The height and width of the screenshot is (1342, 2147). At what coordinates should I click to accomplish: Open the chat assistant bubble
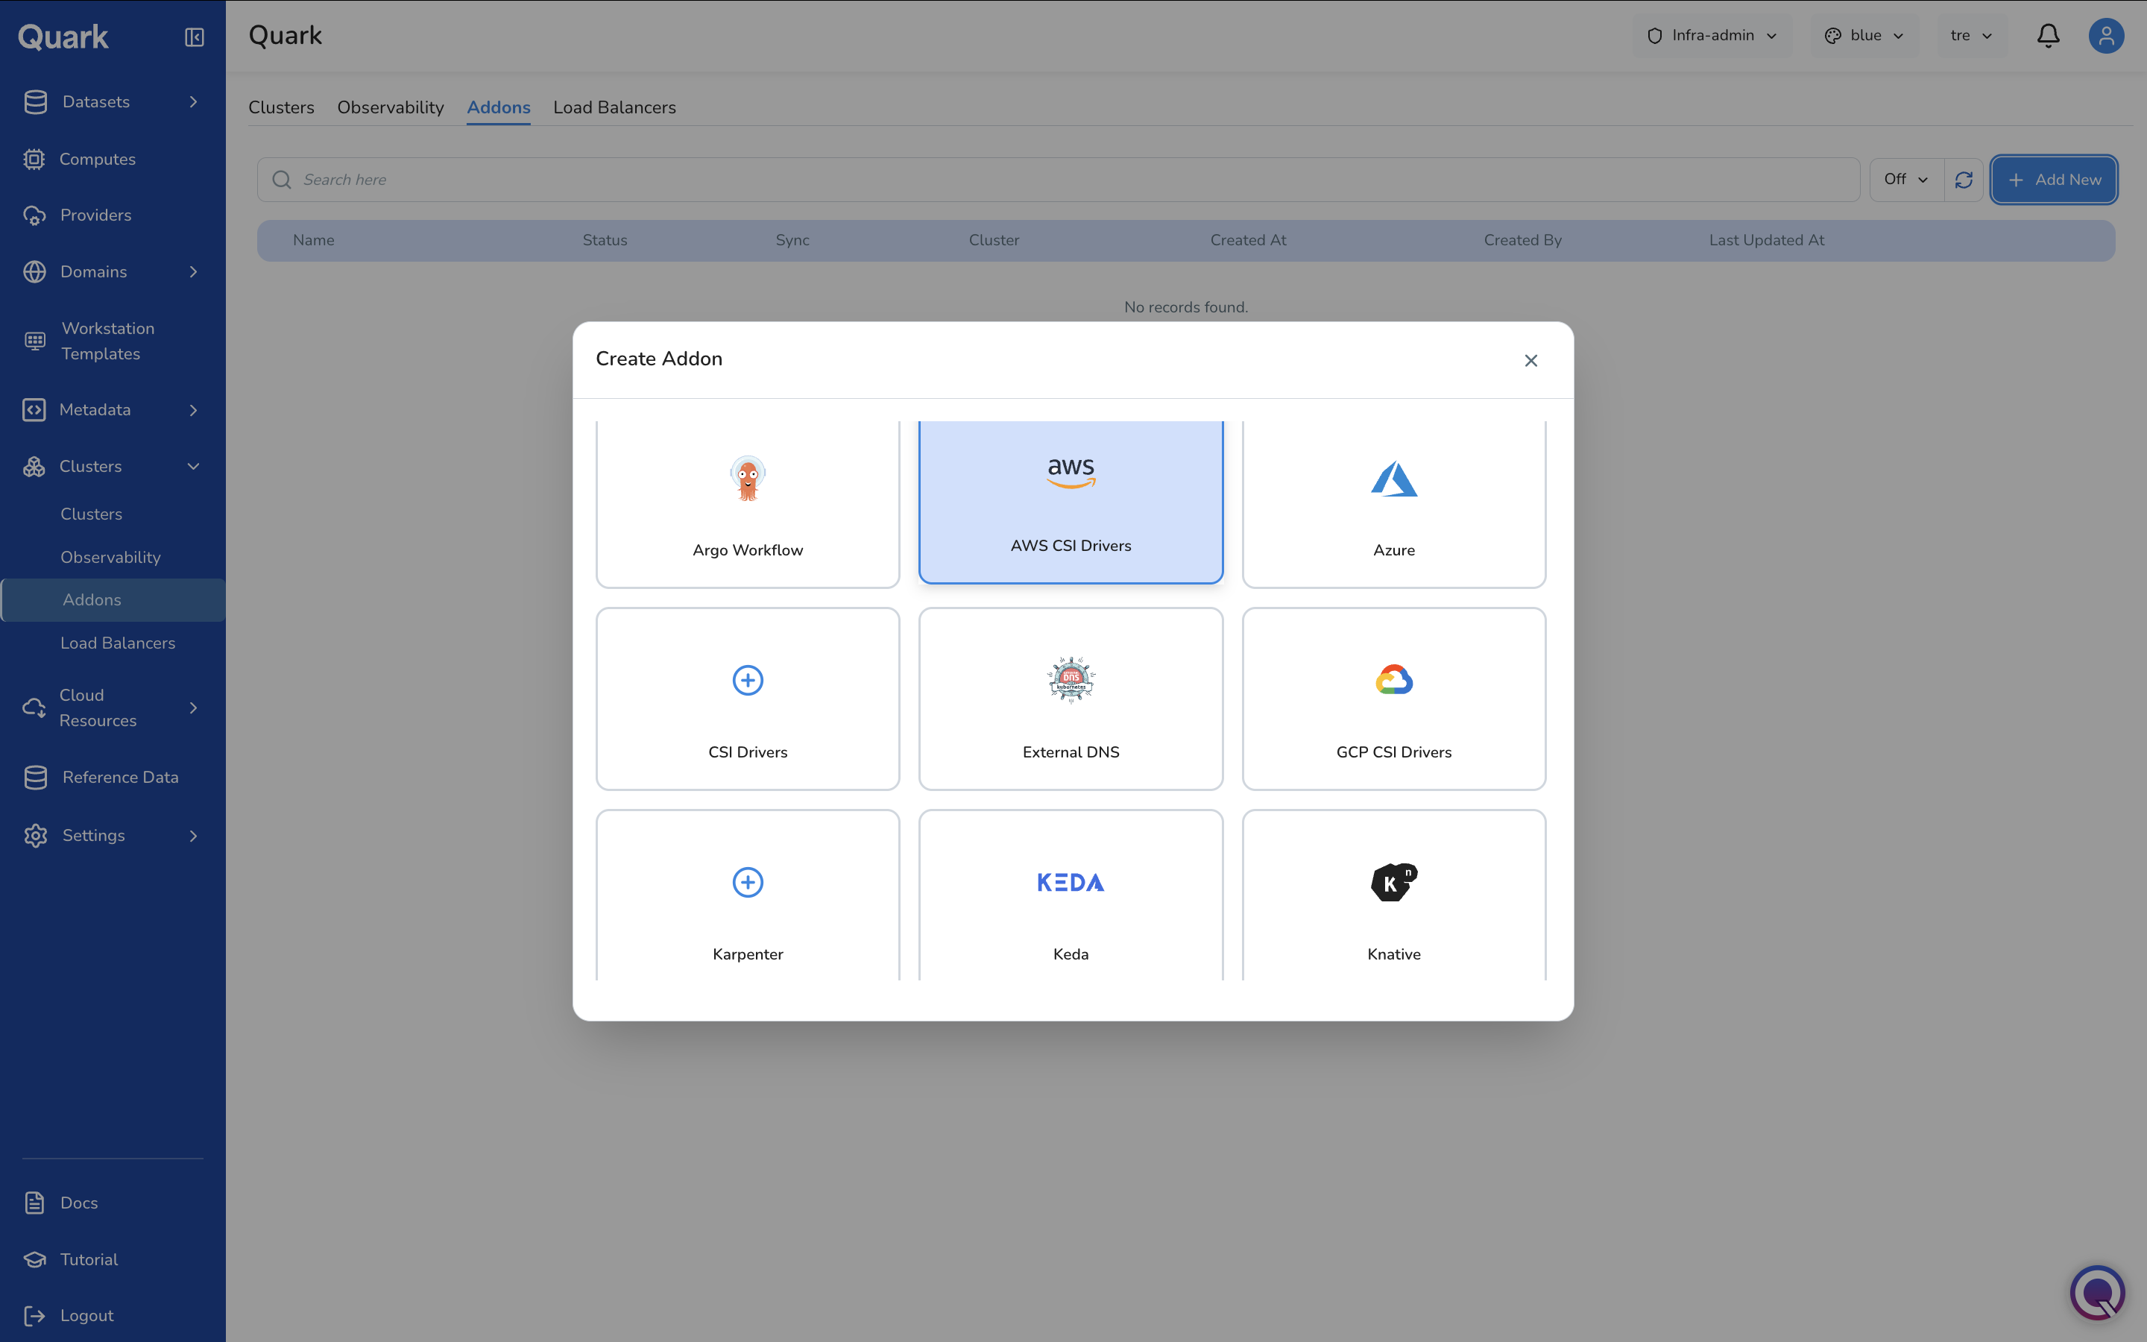tap(2097, 1292)
